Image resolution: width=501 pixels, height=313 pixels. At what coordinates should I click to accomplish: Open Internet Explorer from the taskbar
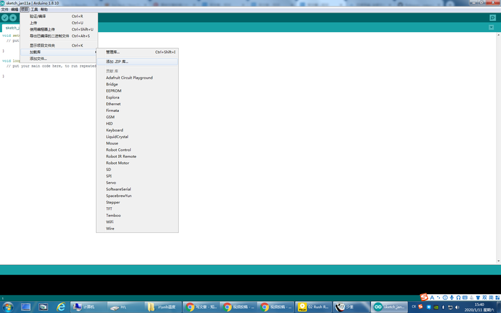click(x=61, y=307)
